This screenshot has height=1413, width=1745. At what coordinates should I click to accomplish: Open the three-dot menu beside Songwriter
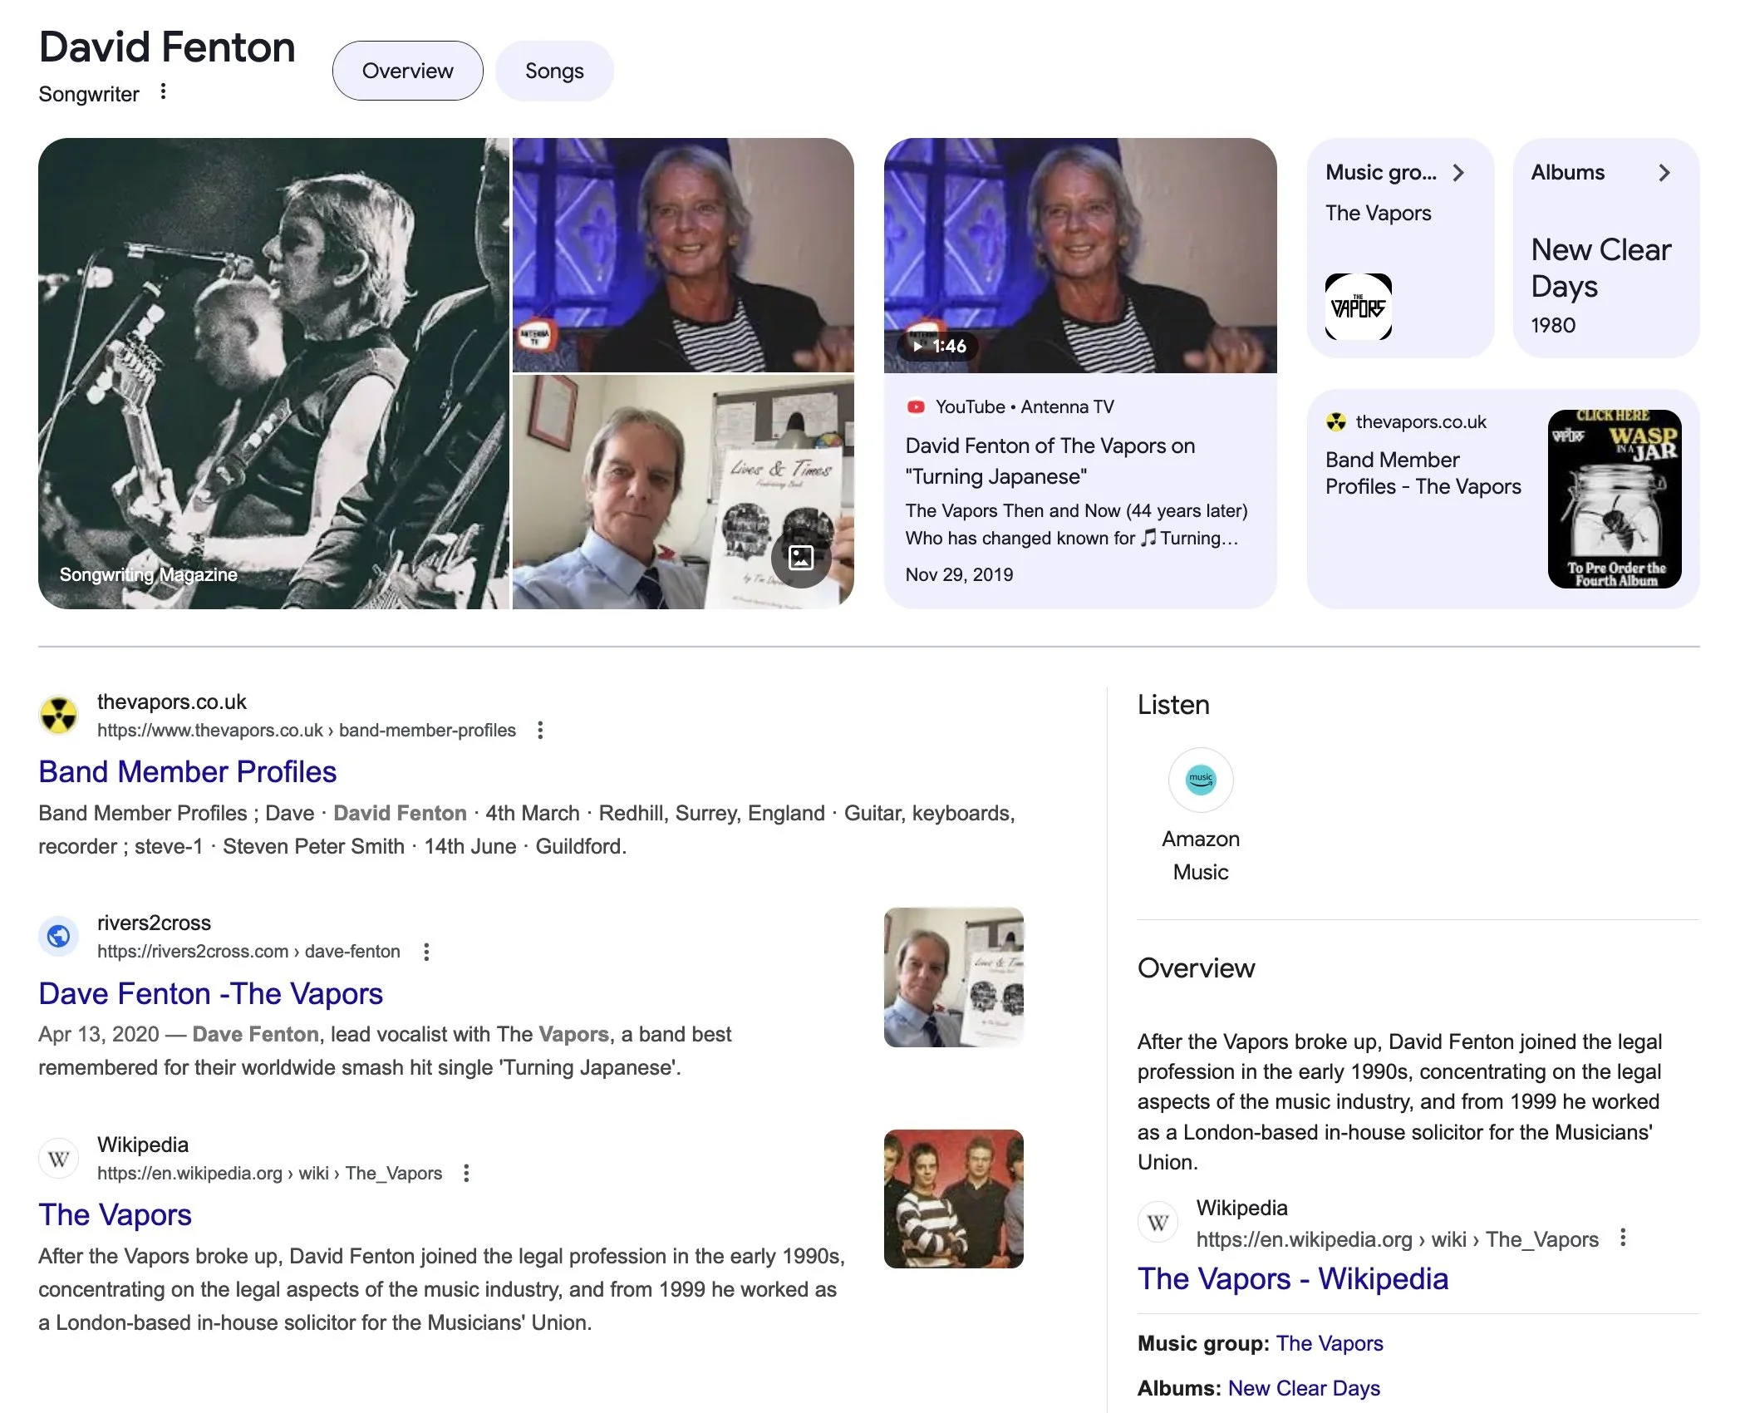163,92
